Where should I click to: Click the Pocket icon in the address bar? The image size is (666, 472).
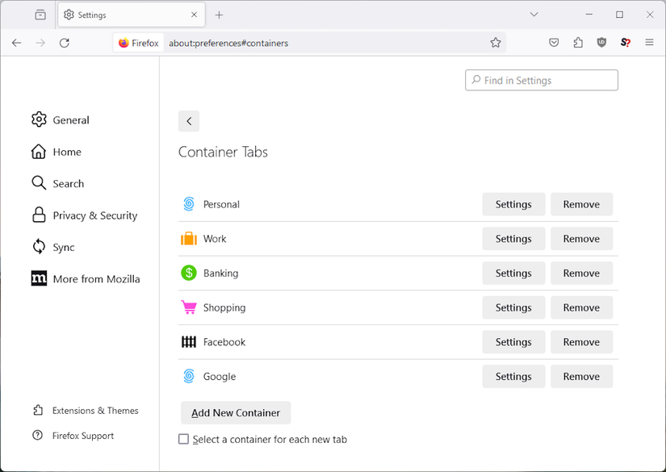(554, 42)
